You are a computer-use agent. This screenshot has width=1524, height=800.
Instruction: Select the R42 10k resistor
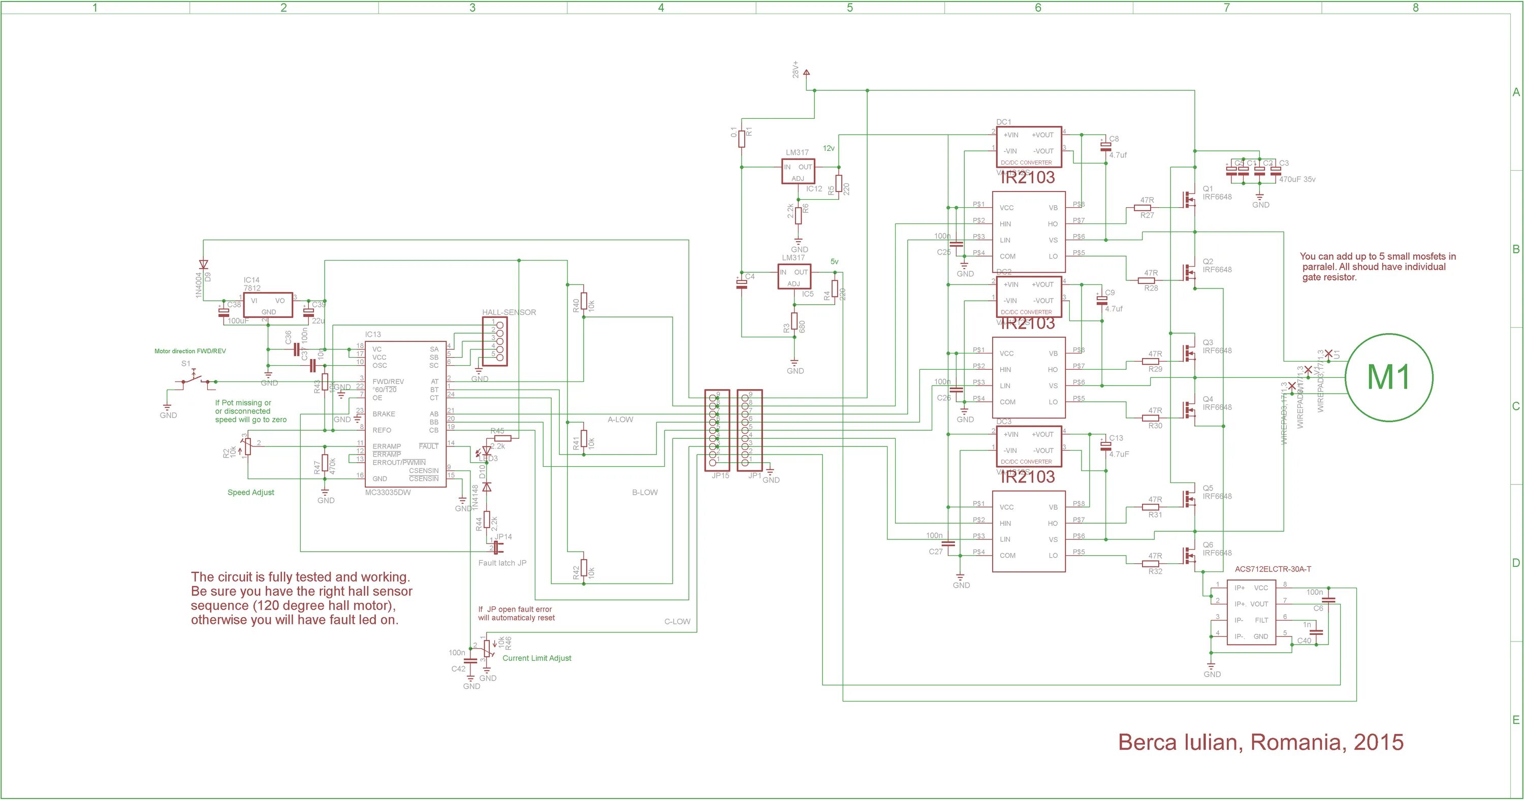[x=583, y=568]
